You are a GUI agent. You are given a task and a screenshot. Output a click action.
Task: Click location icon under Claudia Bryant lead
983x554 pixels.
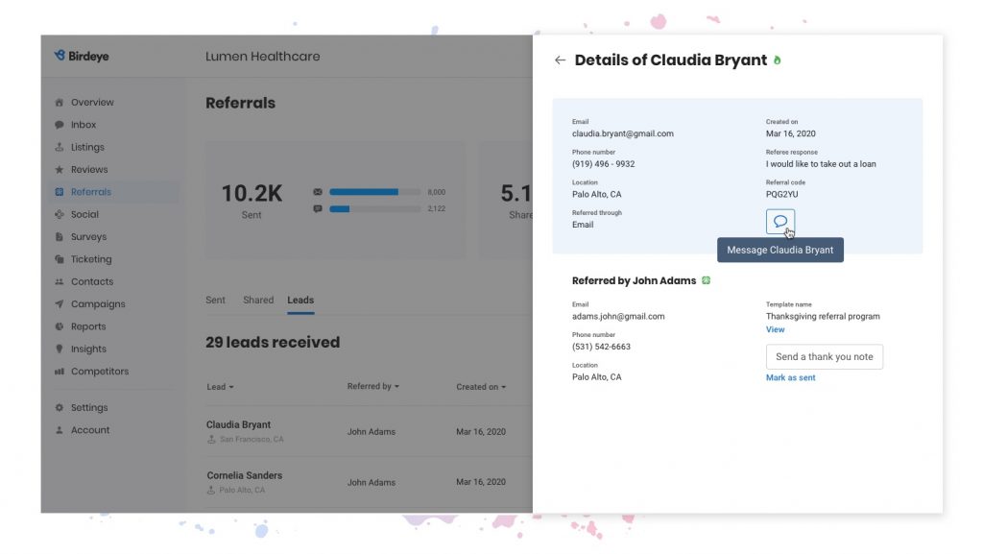[211, 440]
